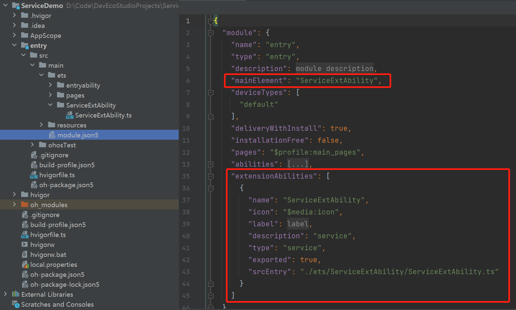
Task: Select hvigorw.bat in the tree
Action: coord(48,255)
